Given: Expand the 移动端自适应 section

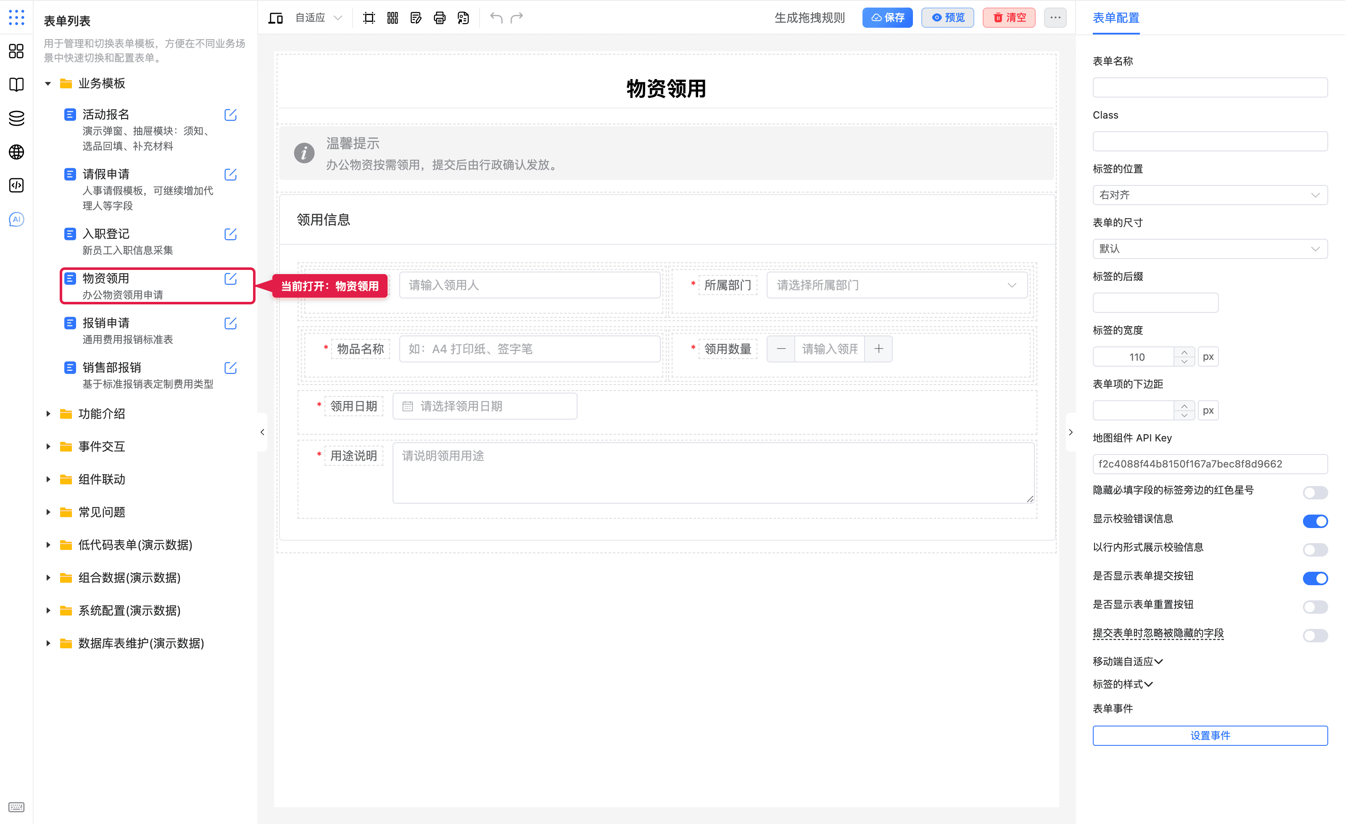Looking at the screenshot, I should (x=1128, y=662).
